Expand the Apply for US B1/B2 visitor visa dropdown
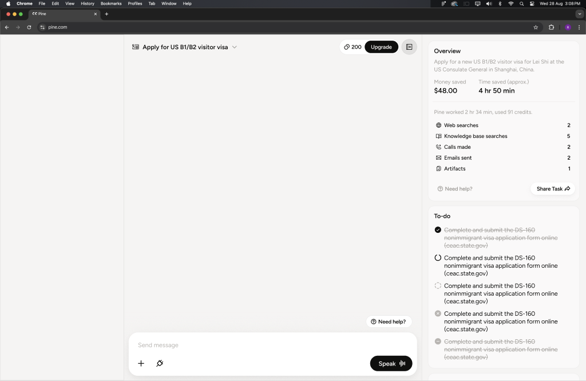This screenshot has height=381, width=586. [x=234, y=47]
